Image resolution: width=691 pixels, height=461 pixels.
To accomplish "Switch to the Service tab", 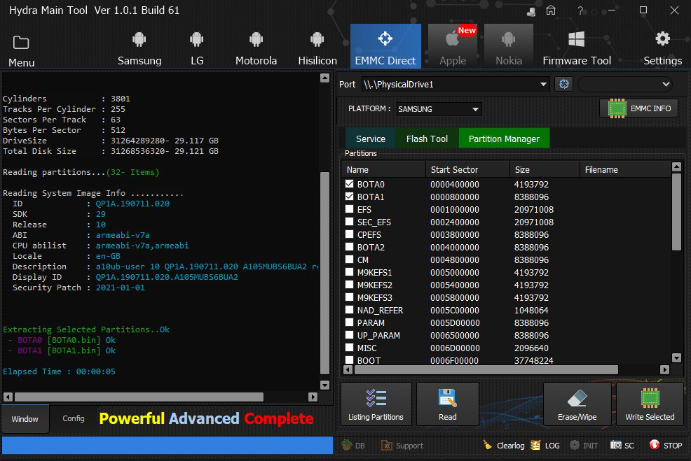I will [370, 139].
